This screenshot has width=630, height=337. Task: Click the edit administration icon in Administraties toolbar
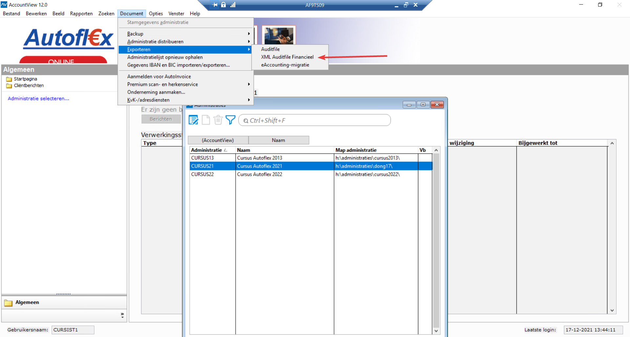tap(193, 120)
